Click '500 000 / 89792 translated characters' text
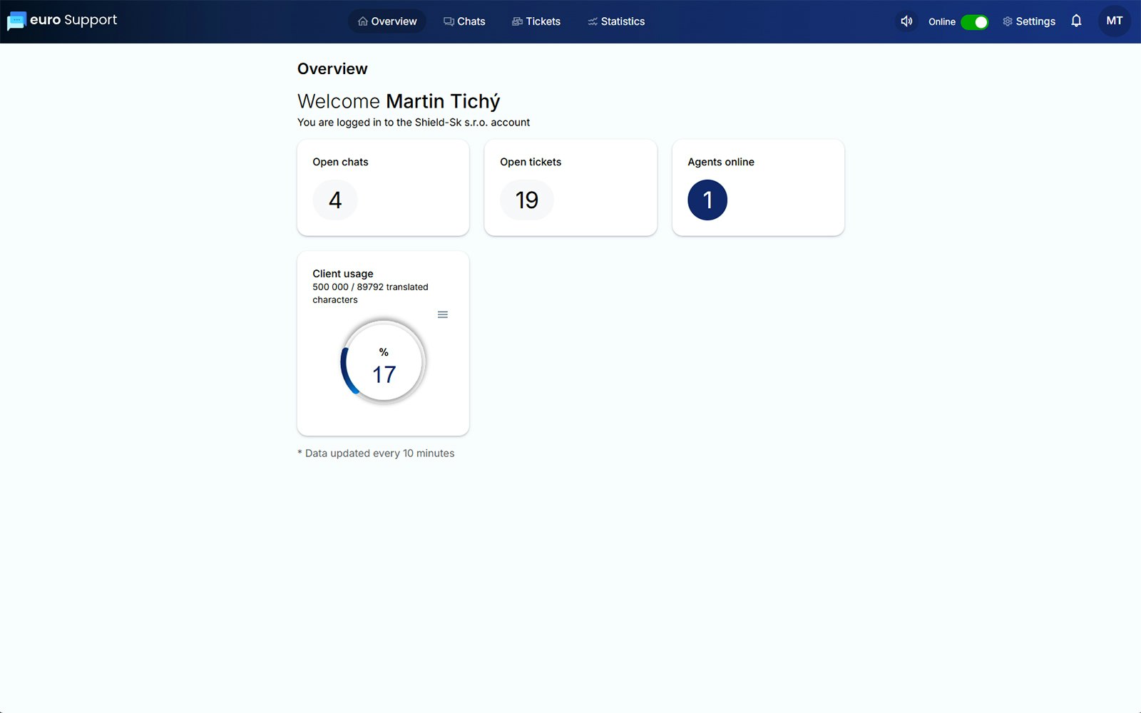1141x713 pixels. [x=370, y=293]
